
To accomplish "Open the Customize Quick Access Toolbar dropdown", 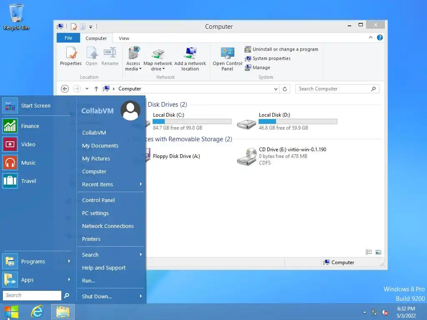I will (90, 27).
